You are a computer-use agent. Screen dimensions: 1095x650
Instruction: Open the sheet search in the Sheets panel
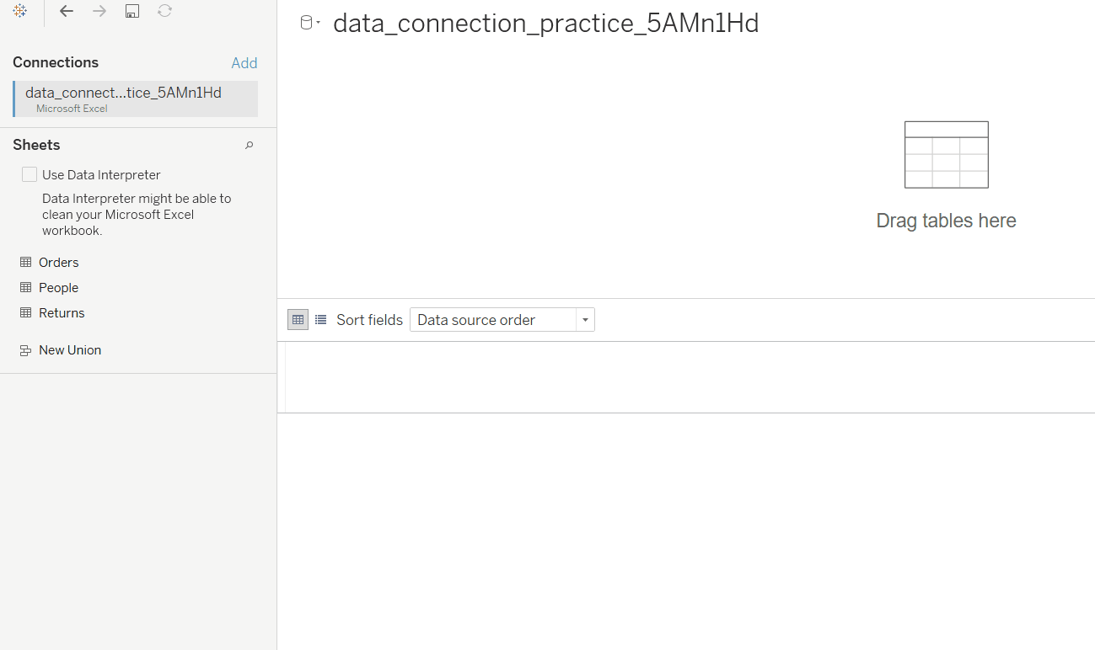click(249, 145)
